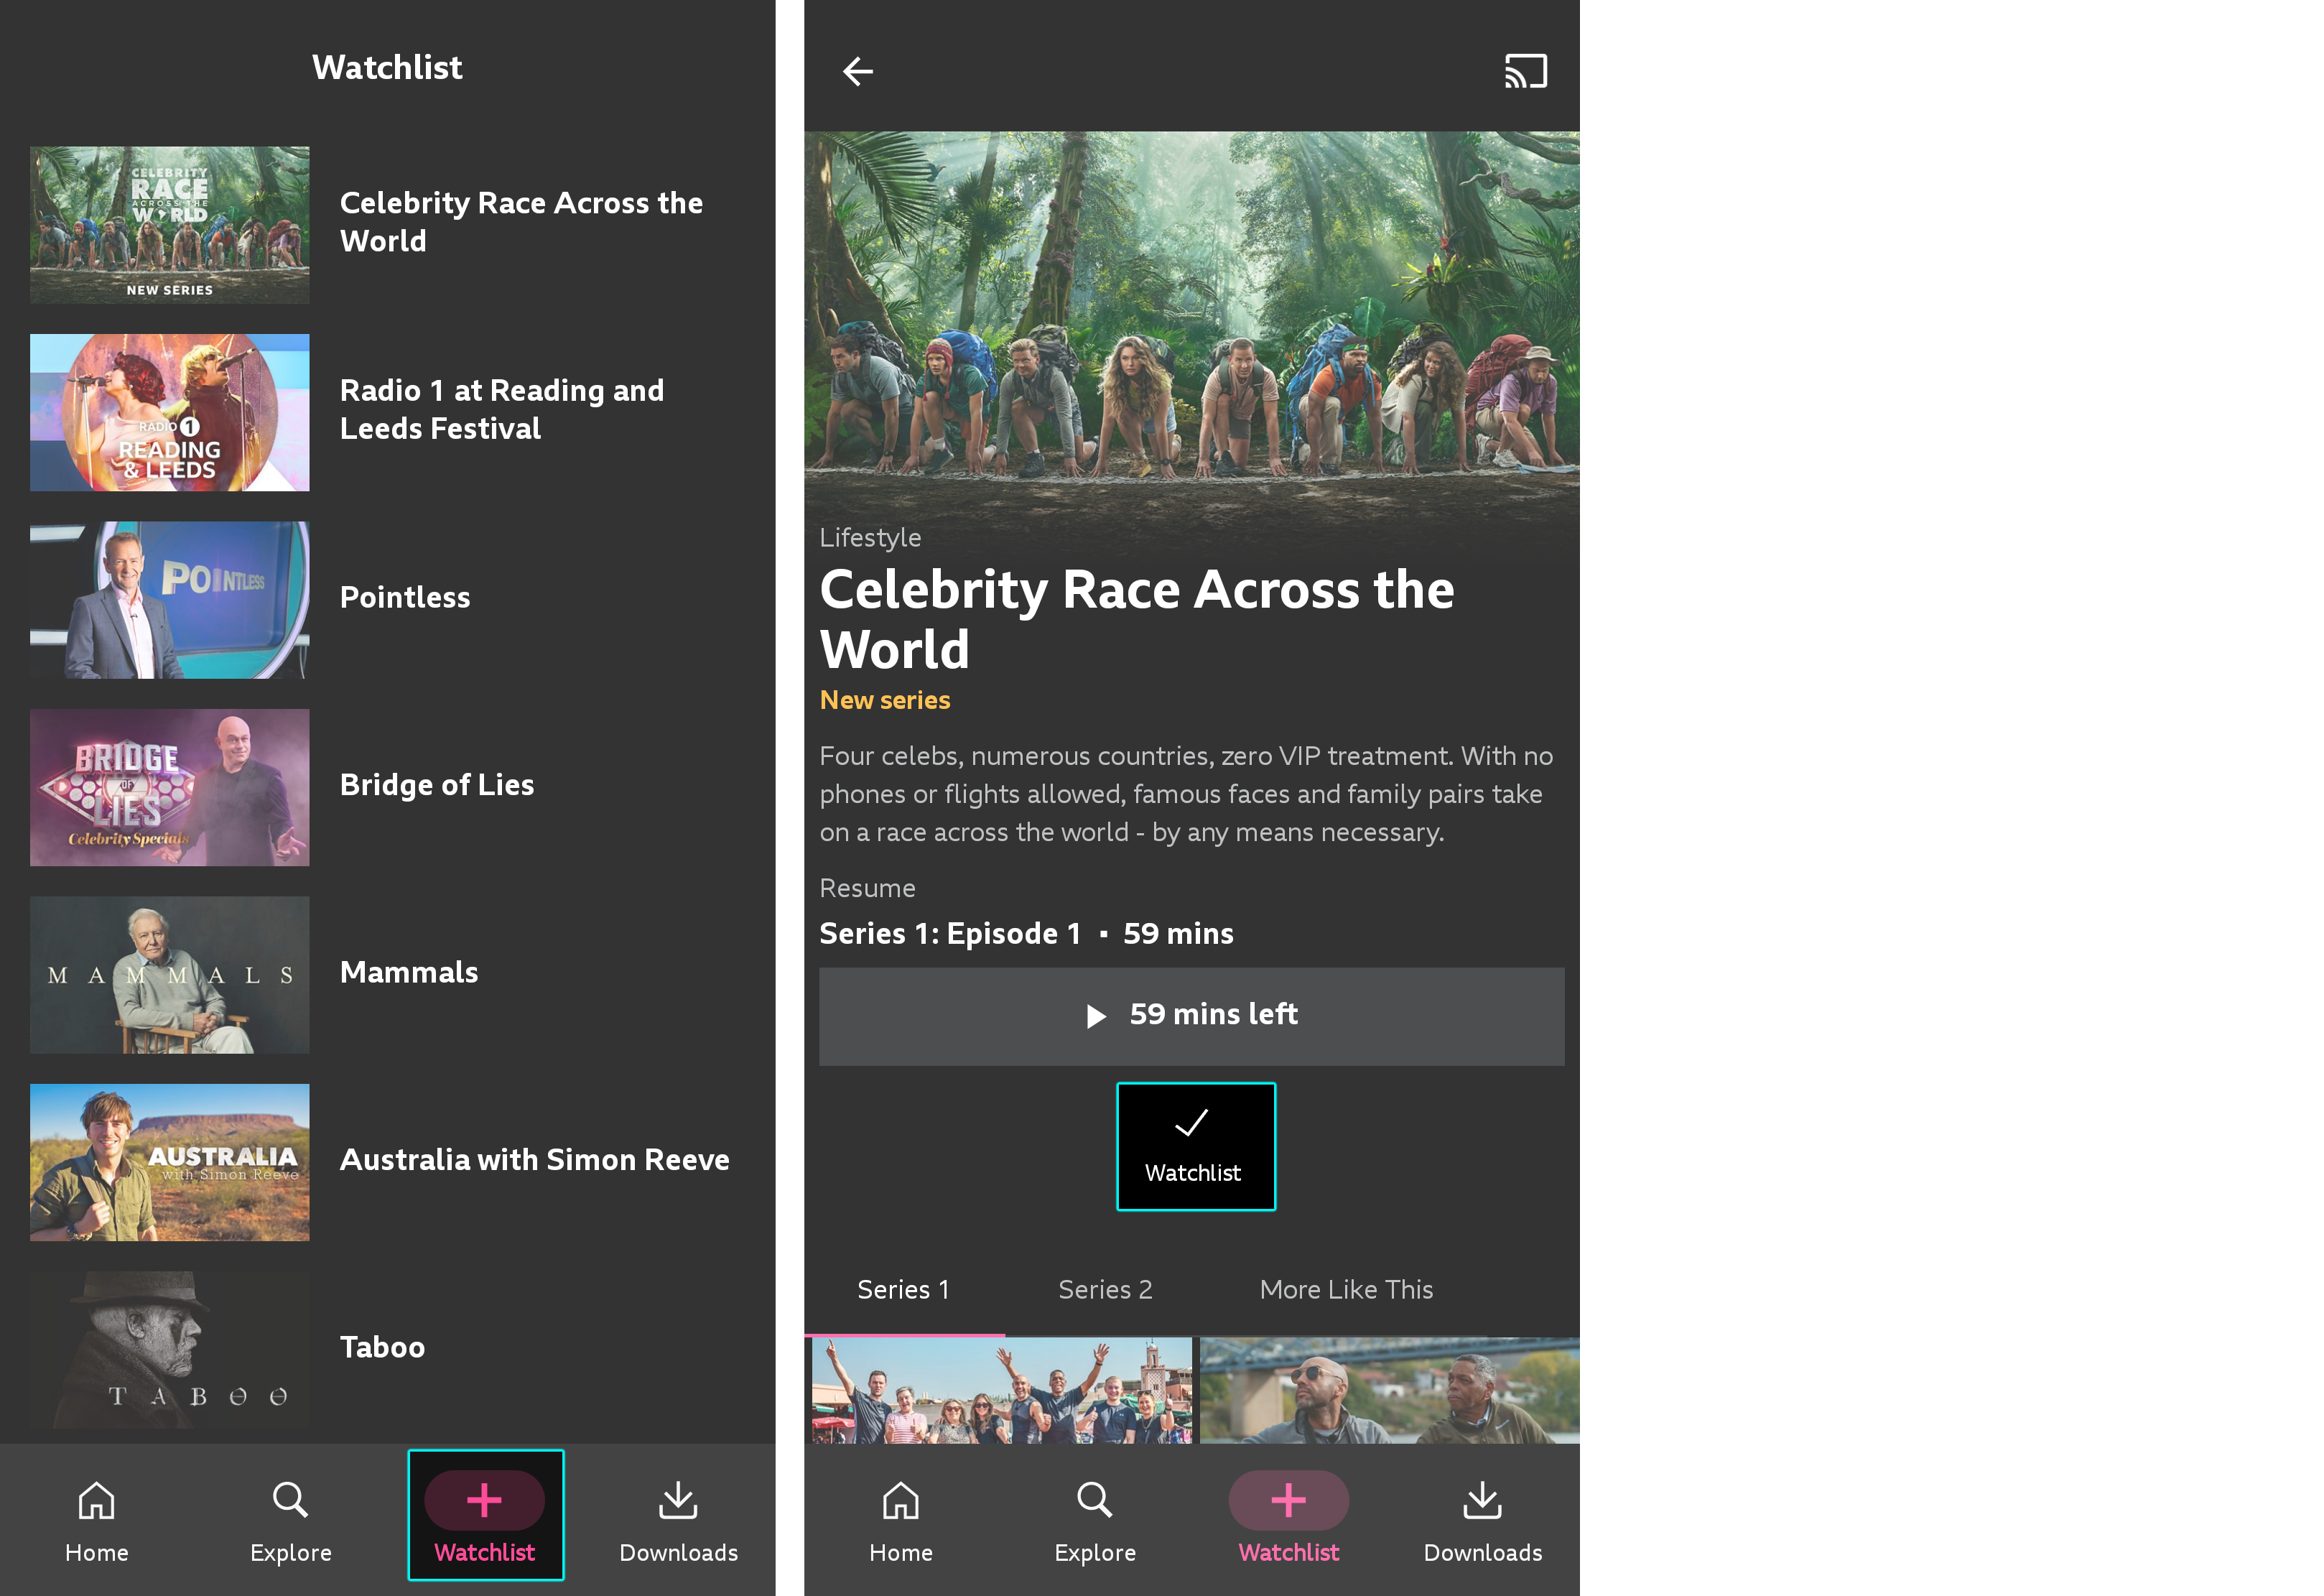Open the More Like This tab
The image size is (2324, 1596).
1346,1290
